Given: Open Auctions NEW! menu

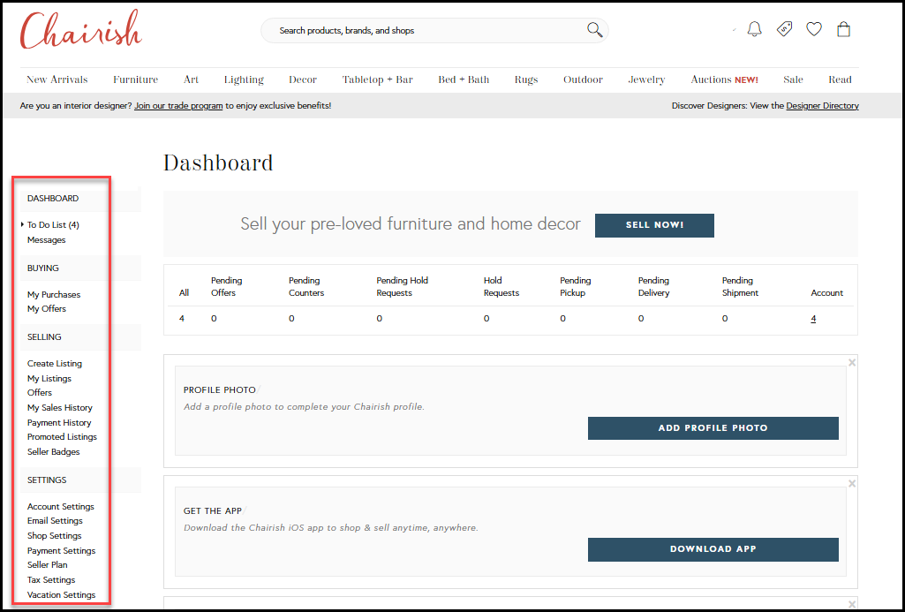Looking at the screenshot, I should click(724, 79).
